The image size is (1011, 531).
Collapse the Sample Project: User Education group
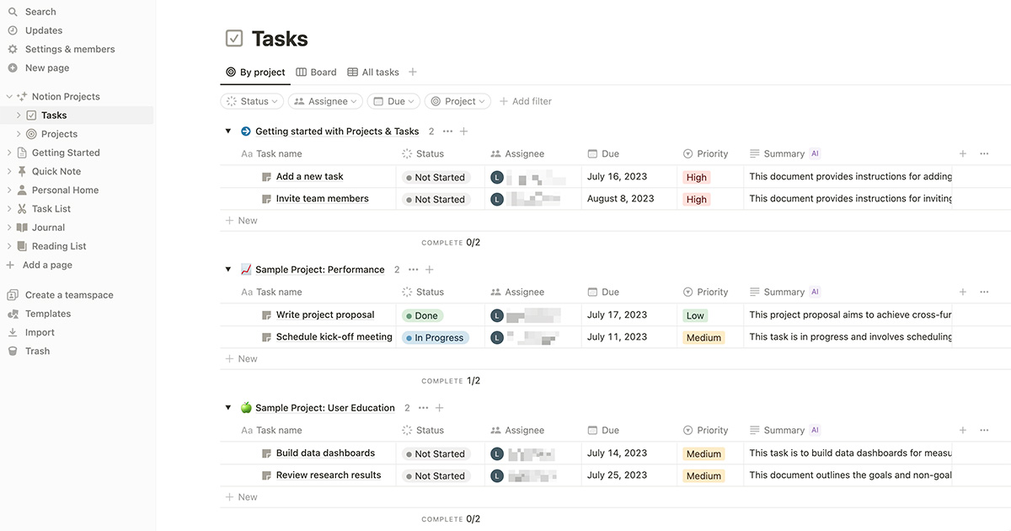click(228, 408)
